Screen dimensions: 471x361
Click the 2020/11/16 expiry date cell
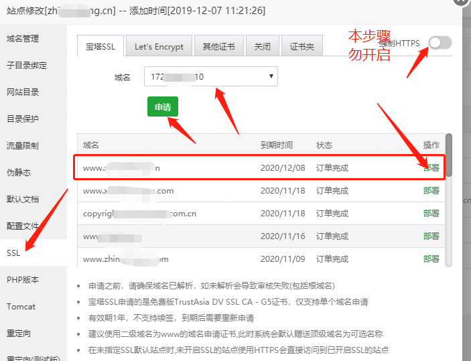pyautogui.click(x=283, y=236)
